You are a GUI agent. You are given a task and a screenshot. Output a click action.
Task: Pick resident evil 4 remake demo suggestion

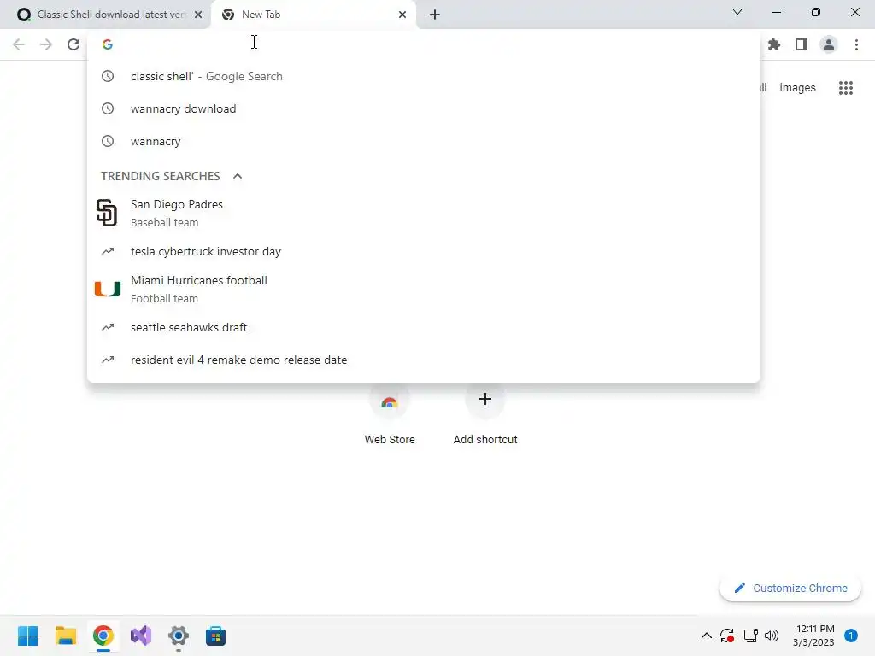point(424,360)
